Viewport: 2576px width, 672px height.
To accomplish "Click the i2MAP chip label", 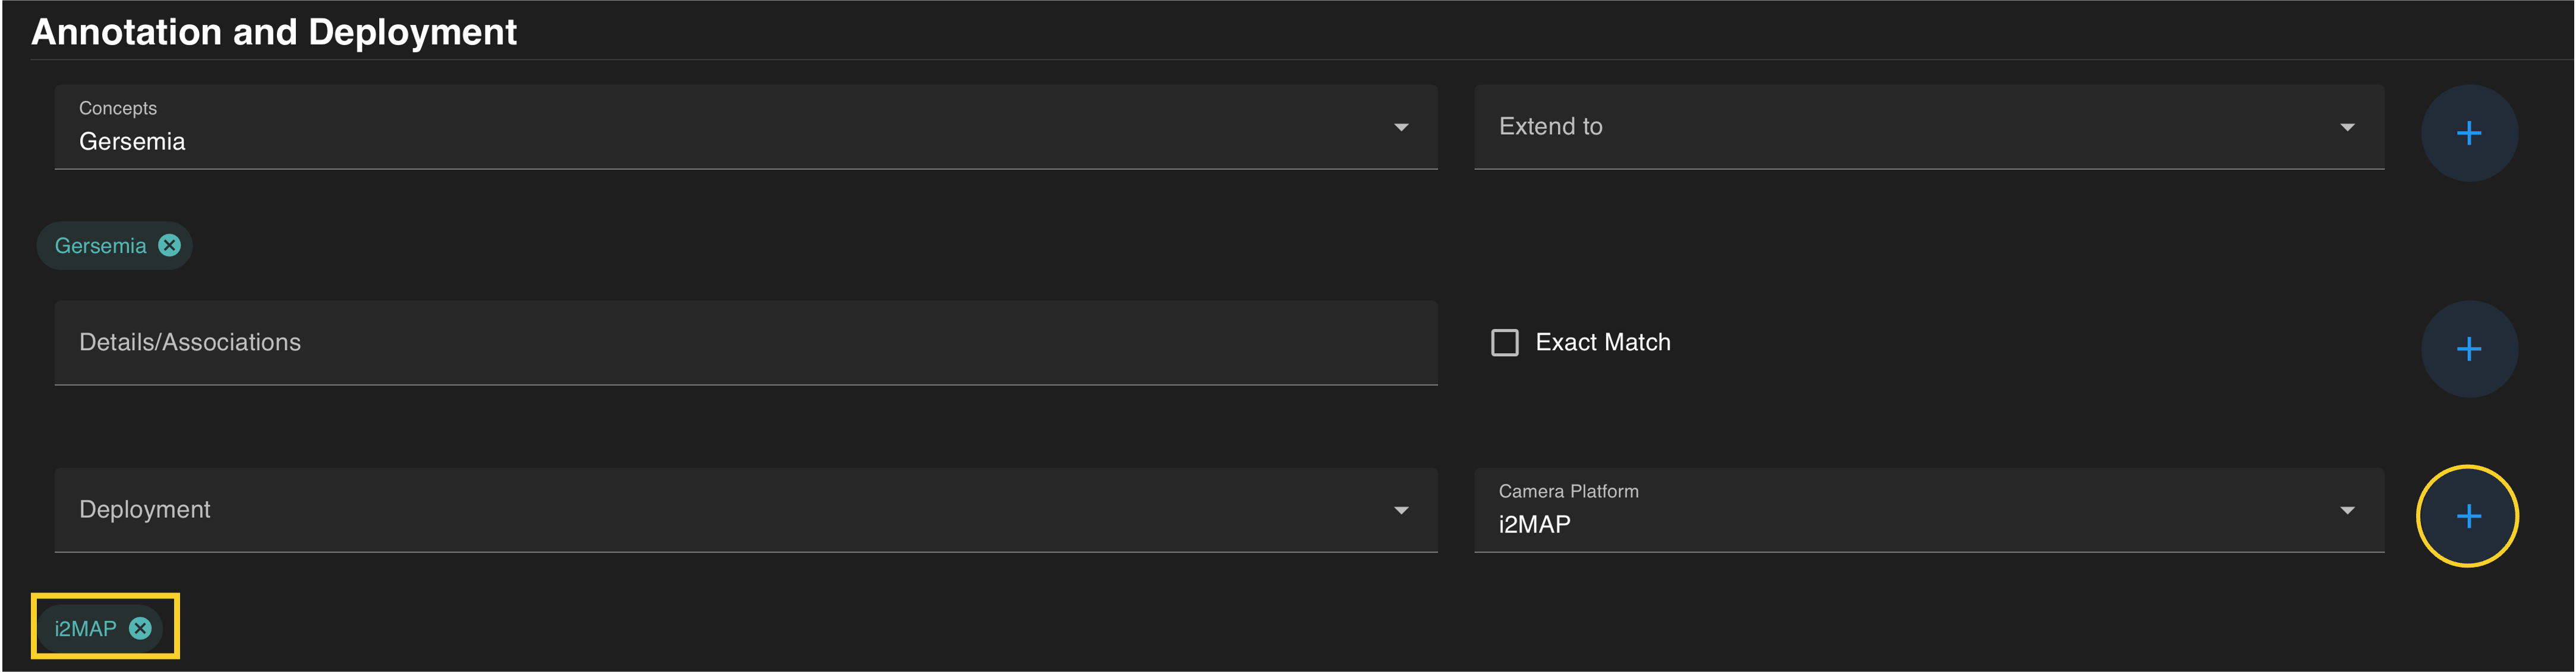I will point(85,628).
